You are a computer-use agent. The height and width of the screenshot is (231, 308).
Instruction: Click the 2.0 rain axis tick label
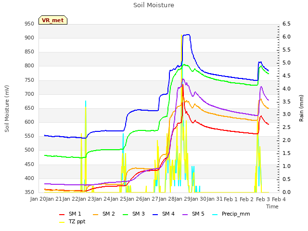pos(286,140)
